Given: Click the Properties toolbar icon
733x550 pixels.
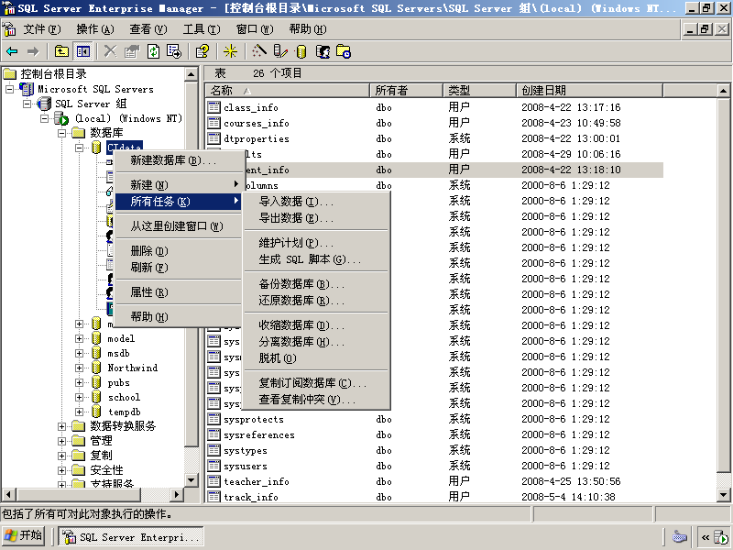Looking at the screenshot, I should pyautogui.click(x=132, y=51).
